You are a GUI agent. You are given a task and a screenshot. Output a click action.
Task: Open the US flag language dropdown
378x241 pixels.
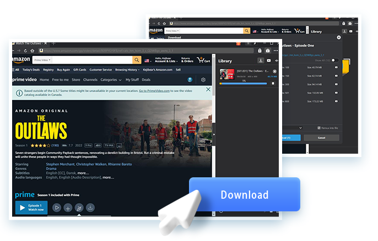tap(148, 60)
